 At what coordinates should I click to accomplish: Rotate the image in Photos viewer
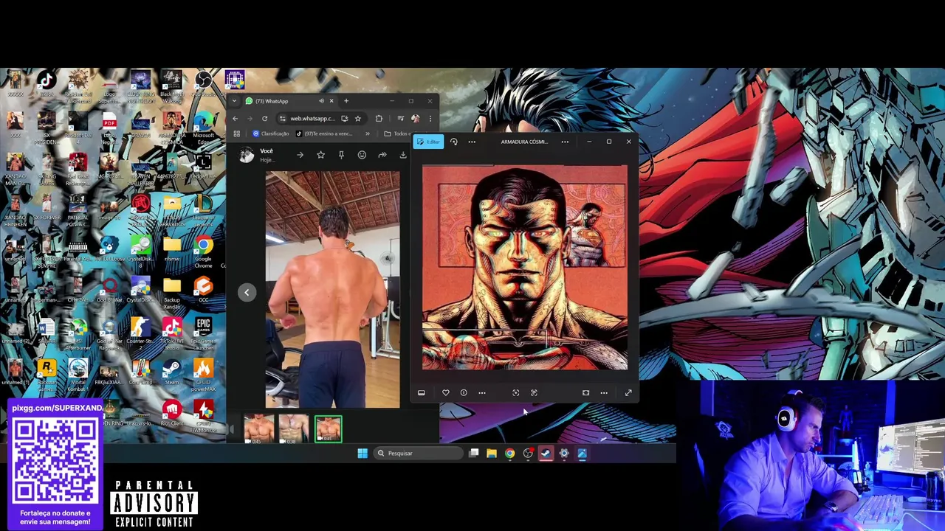point(454,142)
